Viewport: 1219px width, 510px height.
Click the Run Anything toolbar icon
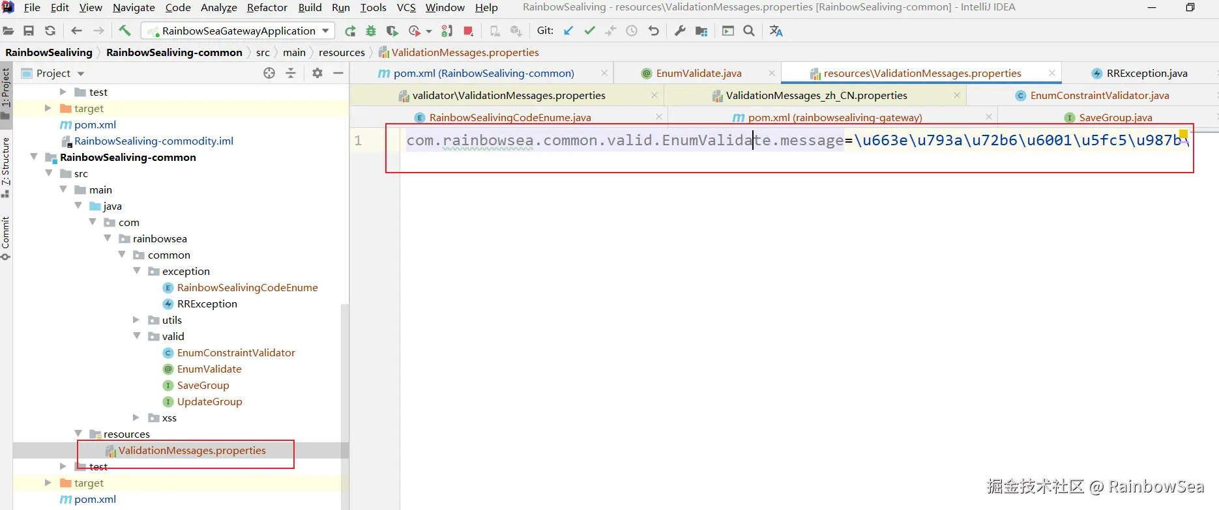(728, 31)
